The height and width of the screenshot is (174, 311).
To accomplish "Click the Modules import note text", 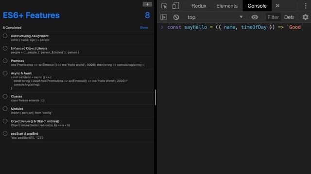I will coord(31,113).
